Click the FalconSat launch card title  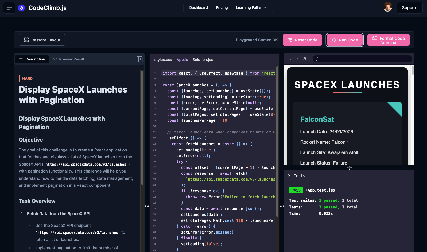(317, 119)
